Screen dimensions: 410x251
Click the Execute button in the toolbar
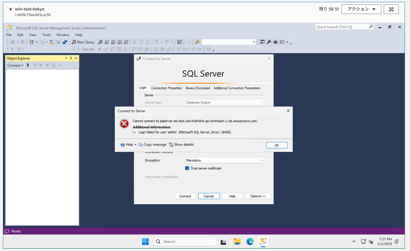pos(85,49)
